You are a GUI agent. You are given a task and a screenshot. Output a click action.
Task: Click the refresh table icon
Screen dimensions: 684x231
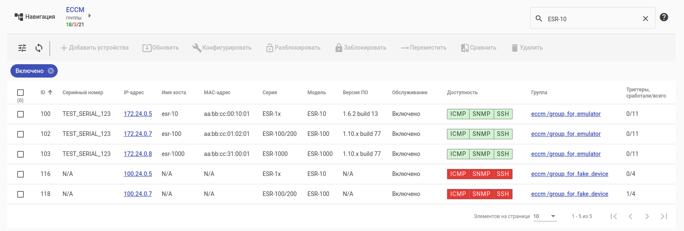click(x=39, y=48)
